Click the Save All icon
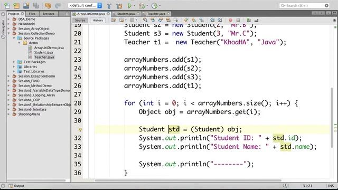338x190 pixels. point(36,6)
